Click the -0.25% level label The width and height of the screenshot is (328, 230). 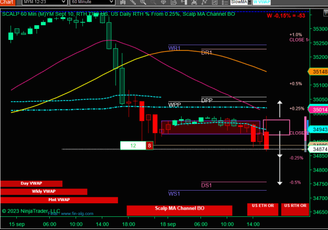296,158
